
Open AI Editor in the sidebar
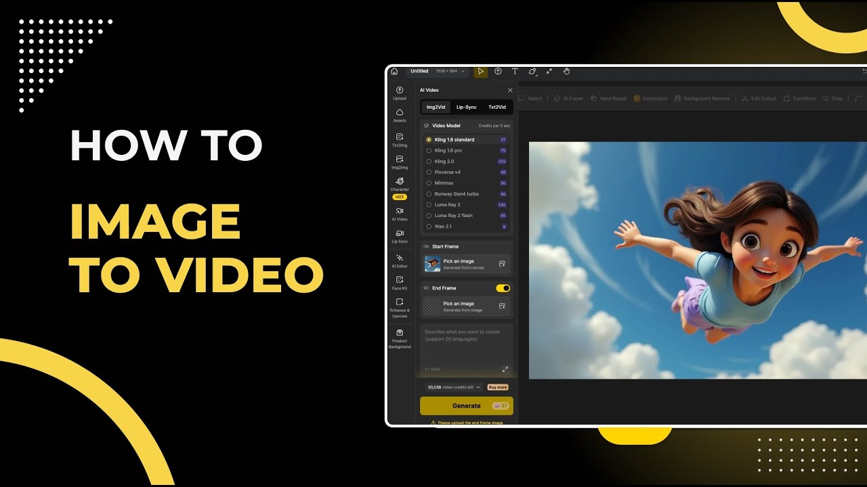(400, 261)
